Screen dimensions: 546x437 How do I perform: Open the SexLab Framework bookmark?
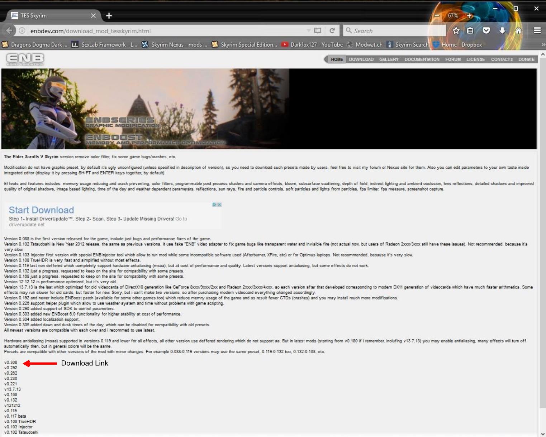105,45
